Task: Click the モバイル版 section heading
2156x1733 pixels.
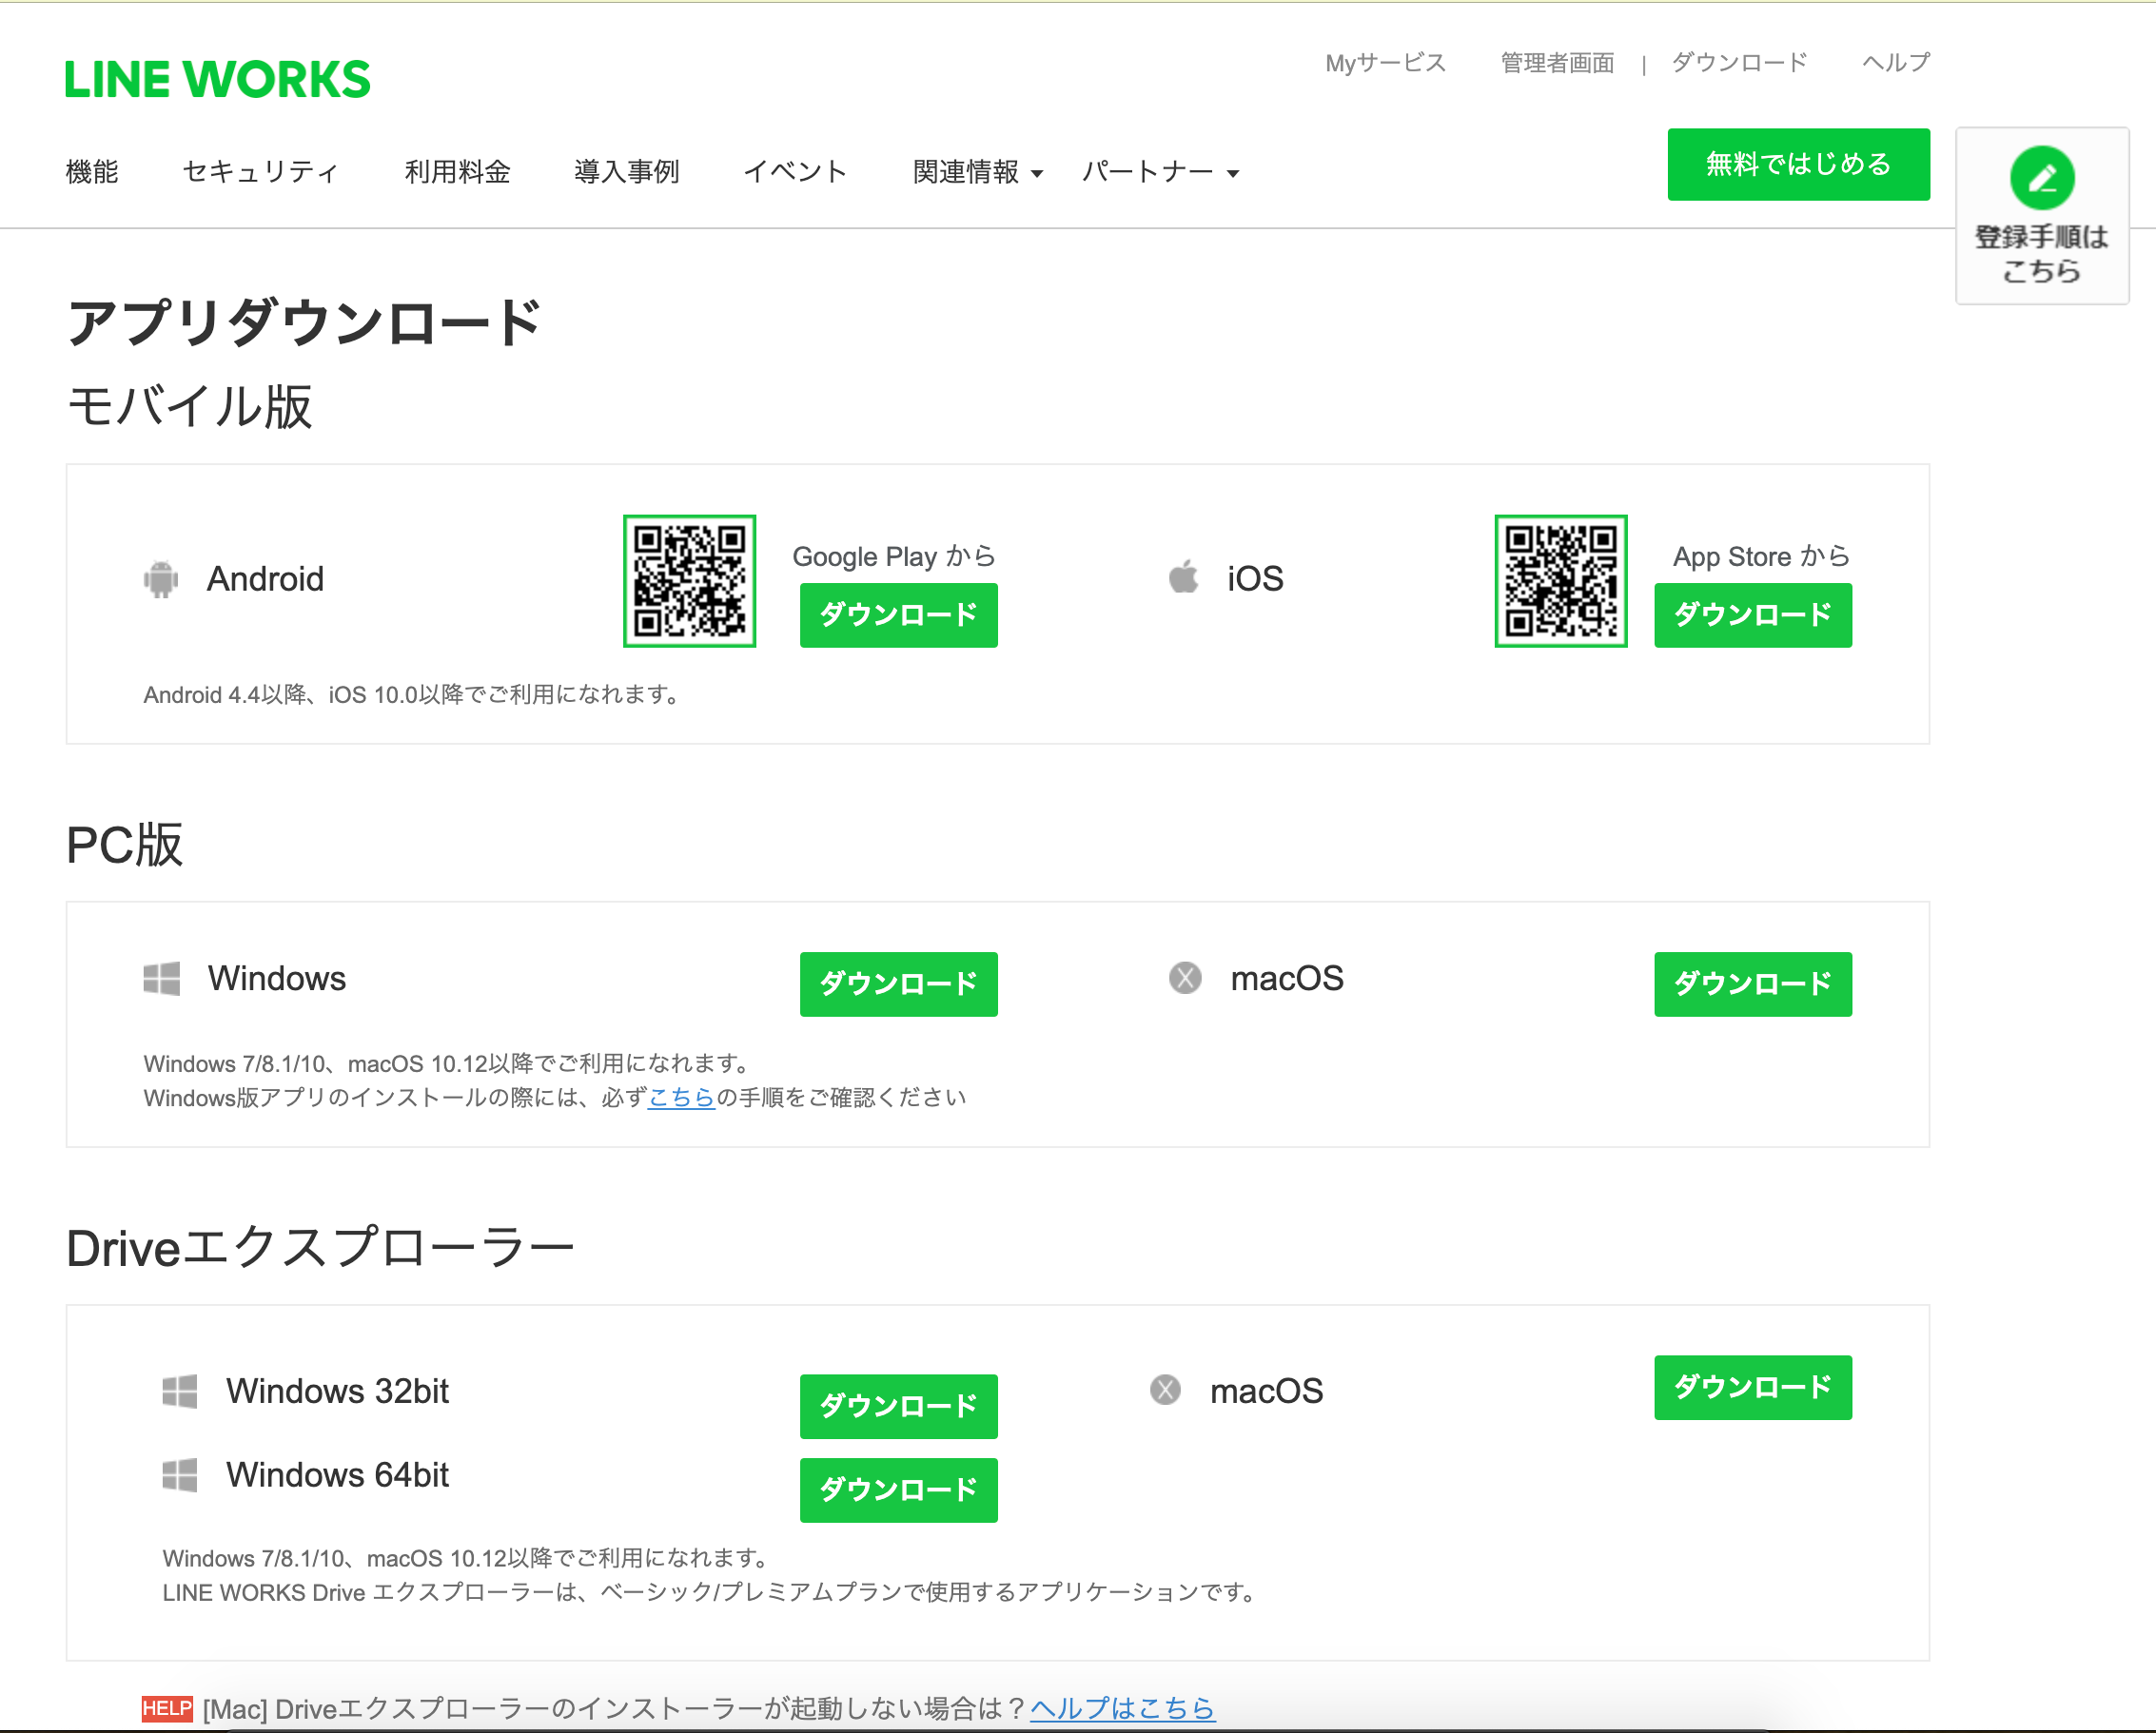Action: click(190, 407)
